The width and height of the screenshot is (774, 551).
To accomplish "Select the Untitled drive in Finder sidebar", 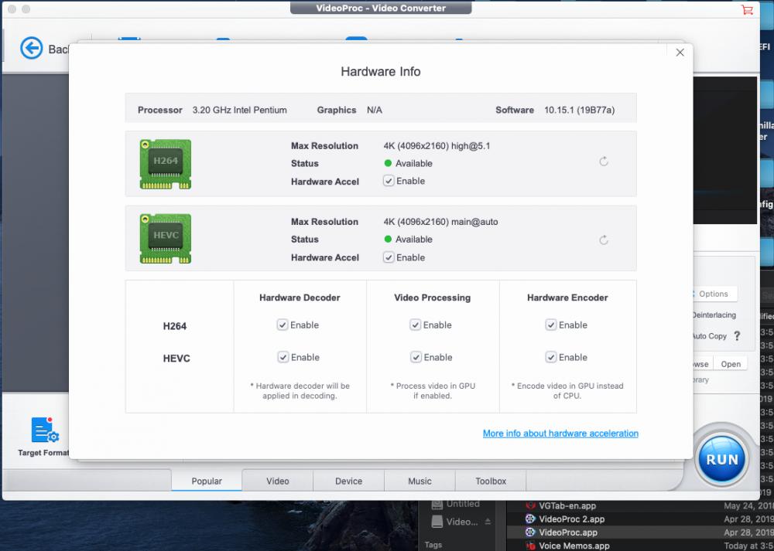I will (454, 504).
